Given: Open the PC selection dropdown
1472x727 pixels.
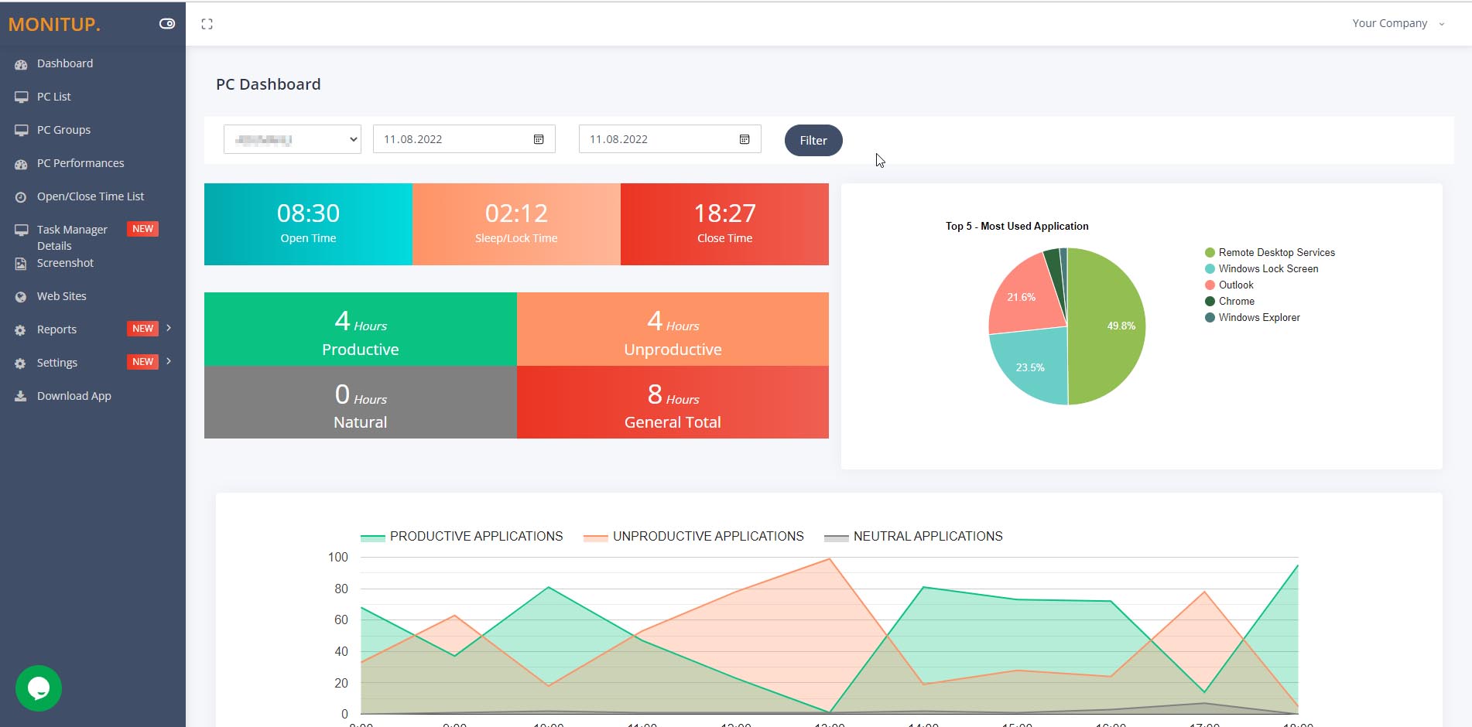Looking at the screenshot, I should pos(293,139).
